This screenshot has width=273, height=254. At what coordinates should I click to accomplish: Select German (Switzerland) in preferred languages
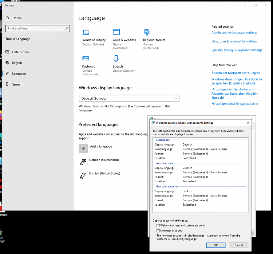104,160
